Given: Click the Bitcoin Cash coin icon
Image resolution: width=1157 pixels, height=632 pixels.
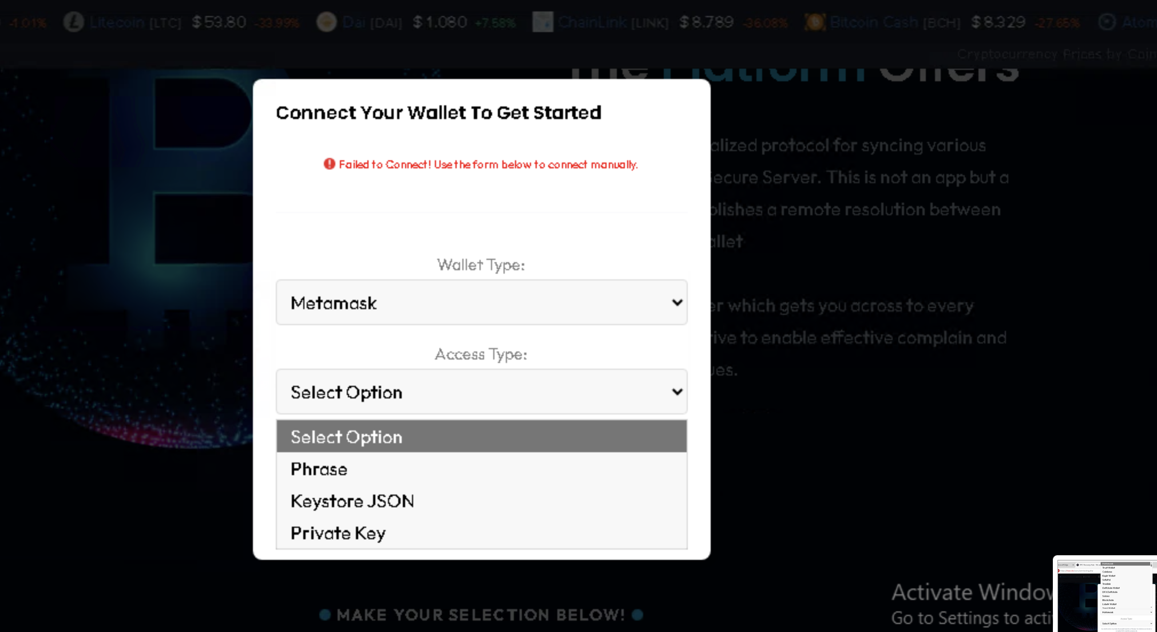Looking at the screenshot, I should coord(815,22).
